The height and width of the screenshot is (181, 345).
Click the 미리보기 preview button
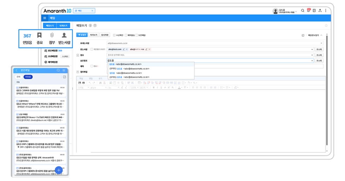coord(94,35)
